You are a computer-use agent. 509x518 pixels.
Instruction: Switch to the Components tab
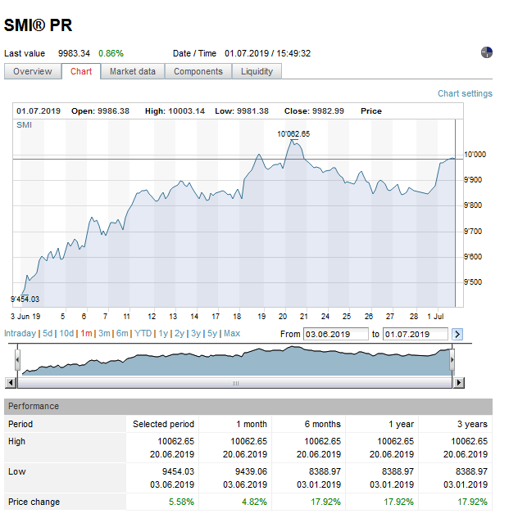[x=198, y=71]
